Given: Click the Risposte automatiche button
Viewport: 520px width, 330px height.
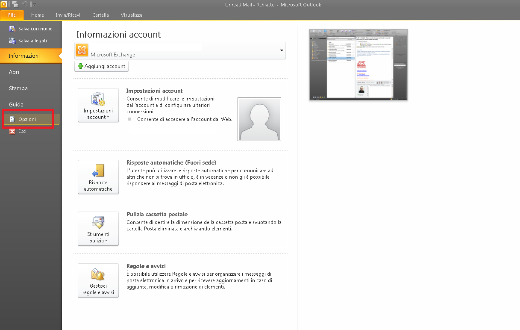Looking at the screenshot, I should pos(98,177).
